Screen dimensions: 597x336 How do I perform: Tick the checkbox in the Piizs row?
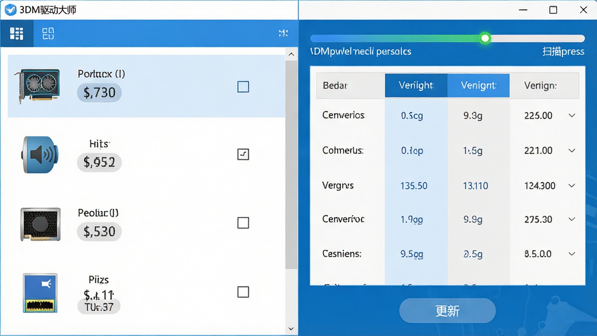(x=243, y=292)
